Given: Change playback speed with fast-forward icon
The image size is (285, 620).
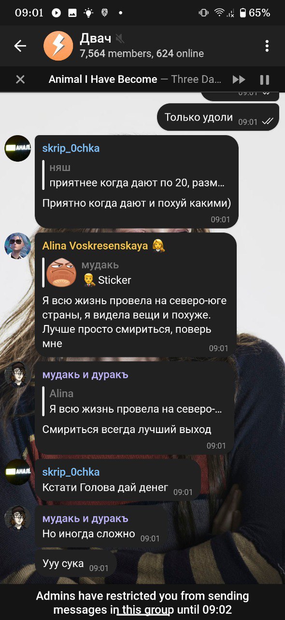Looking at the screenshot, I should pos(239,79).
